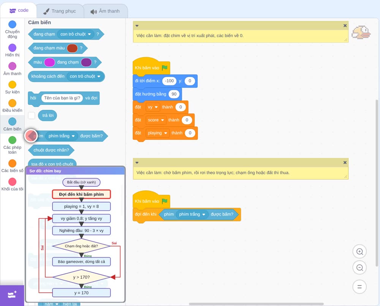Toggle the trả lời reporter checkbox
This screenshot has height=306, width=380.
32,115
